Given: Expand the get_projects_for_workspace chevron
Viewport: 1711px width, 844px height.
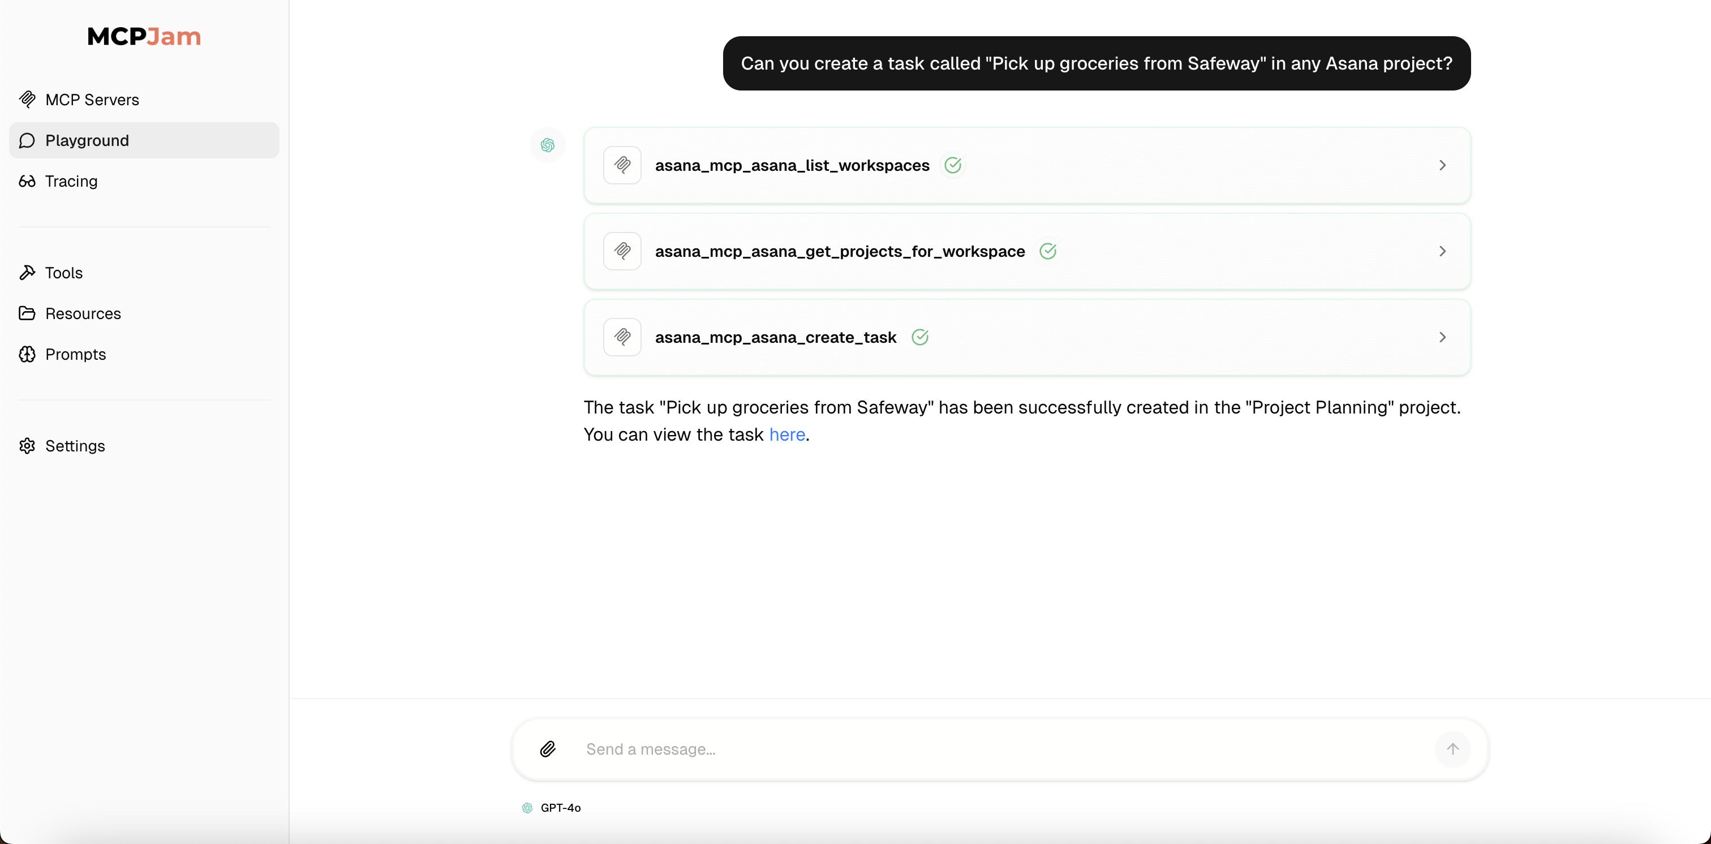Looking at the screenshot, I should [x=1442, y=251].
